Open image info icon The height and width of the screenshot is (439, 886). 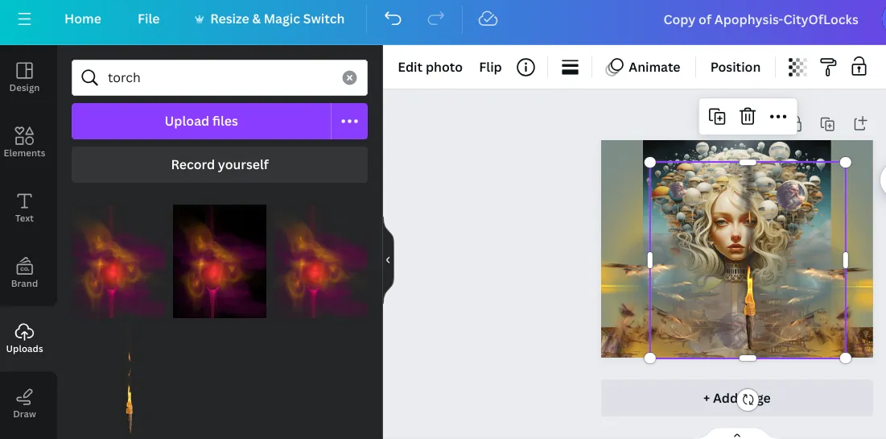[525, 68]
